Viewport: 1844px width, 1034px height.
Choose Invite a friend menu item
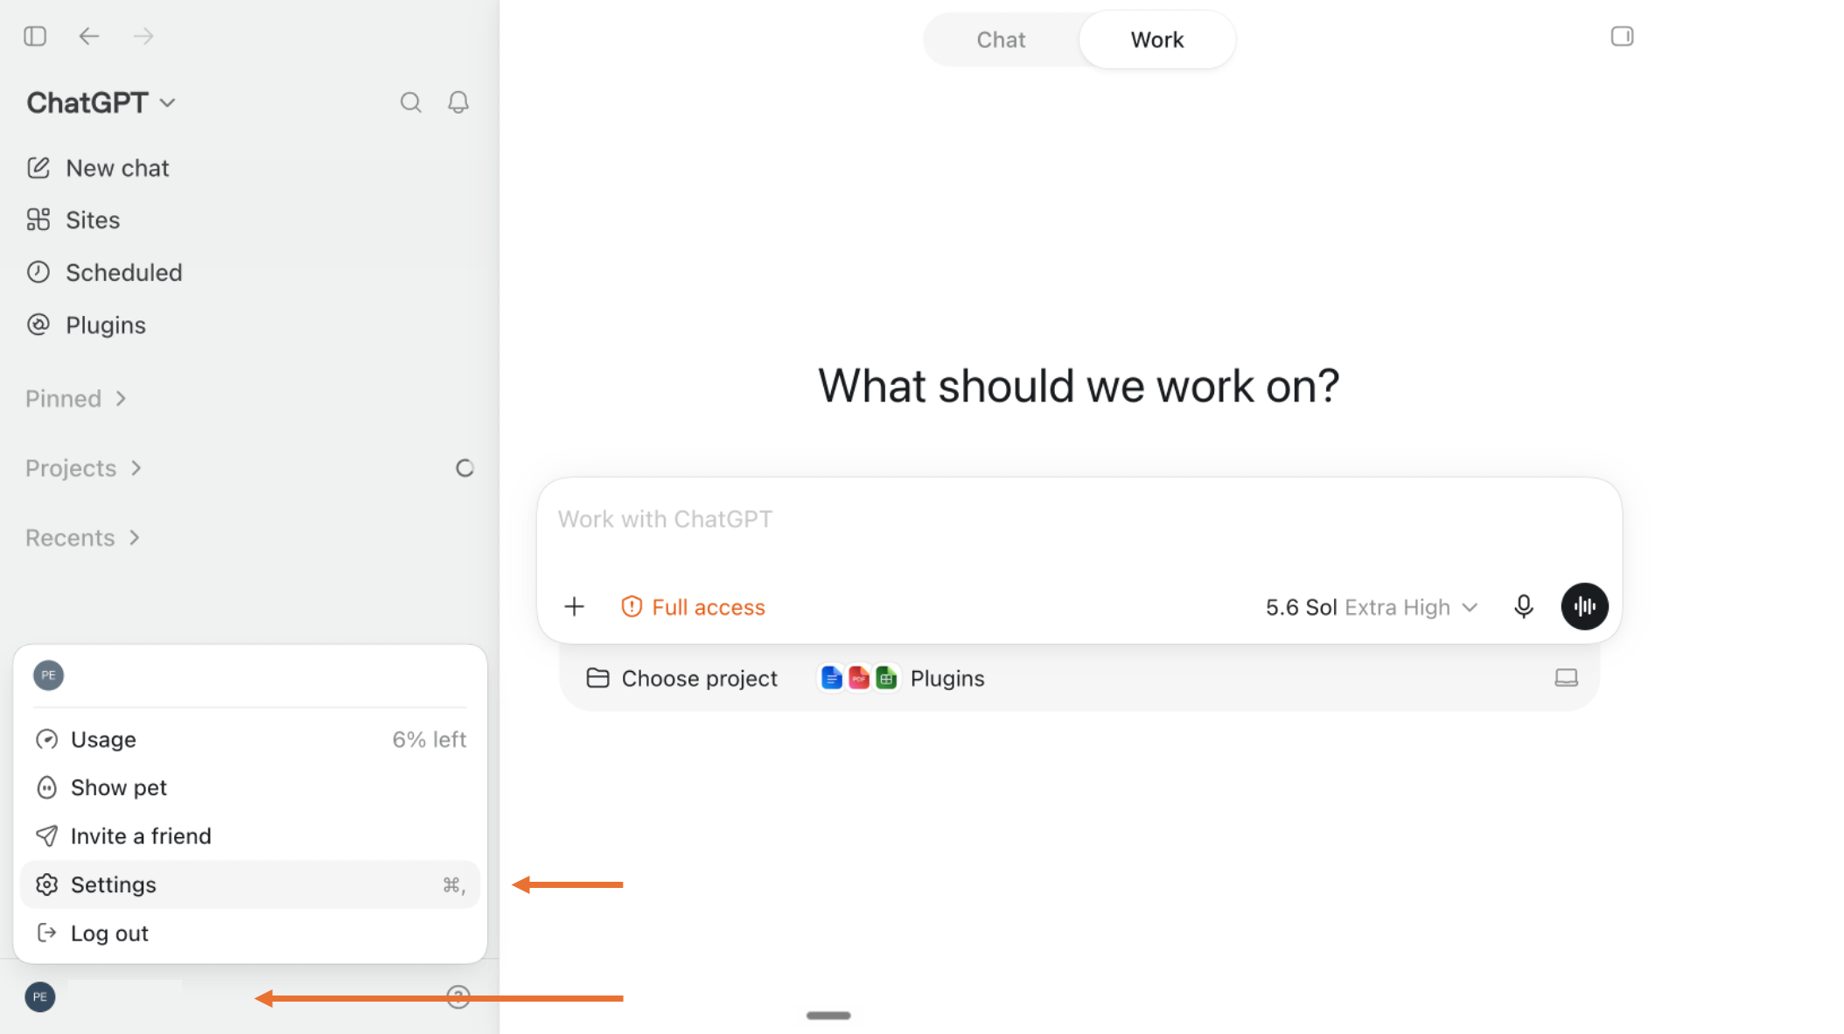point(250,835)
